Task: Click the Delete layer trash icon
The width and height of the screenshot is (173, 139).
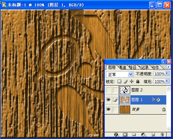Action: click(162, 134)
